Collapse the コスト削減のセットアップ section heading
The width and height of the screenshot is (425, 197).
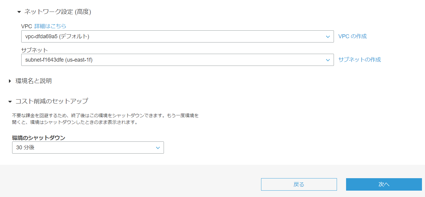coord(52,101)
